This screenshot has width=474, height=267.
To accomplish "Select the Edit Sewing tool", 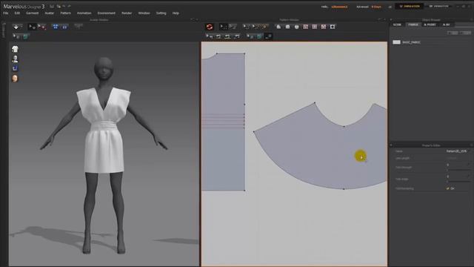I will [x=209, y=36].
